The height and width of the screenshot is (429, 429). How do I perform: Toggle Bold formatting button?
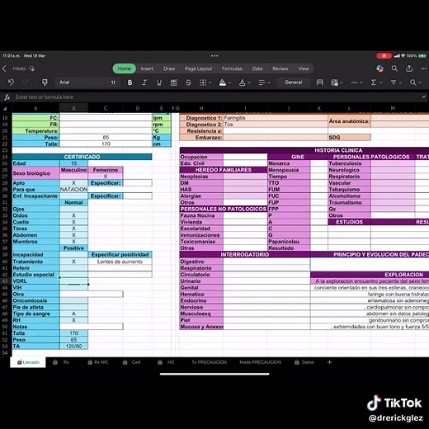tap(130, 82)
